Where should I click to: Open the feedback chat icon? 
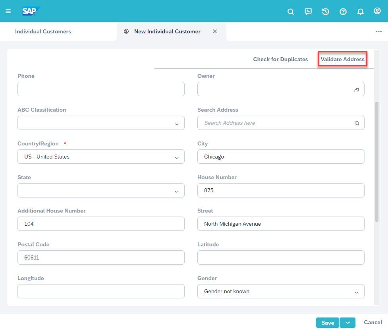point(308,12)
